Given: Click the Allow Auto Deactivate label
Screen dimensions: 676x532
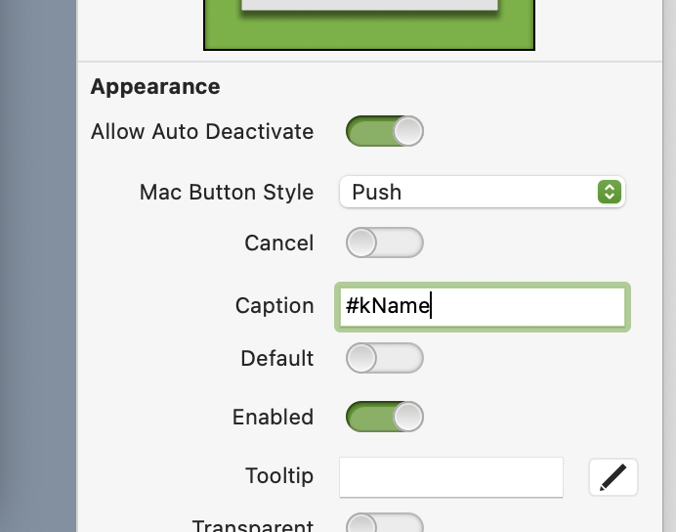Looking at the screenshot, I should coord(202,131).
